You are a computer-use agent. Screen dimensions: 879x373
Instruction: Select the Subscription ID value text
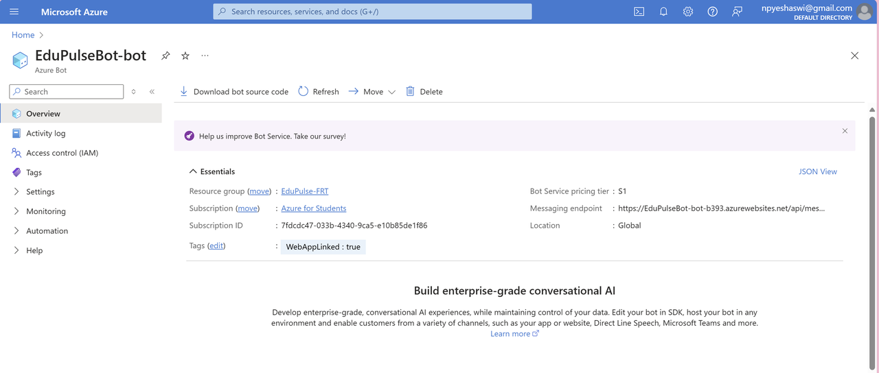click(x=354, y=226)
